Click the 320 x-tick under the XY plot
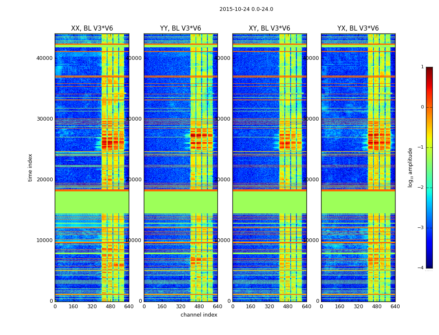439x335 pixels. point(269,307)
